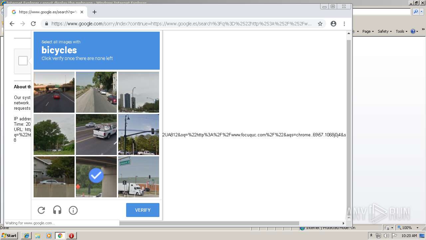Select house with silver car tile
426x240 pixels.
point(54,177)
